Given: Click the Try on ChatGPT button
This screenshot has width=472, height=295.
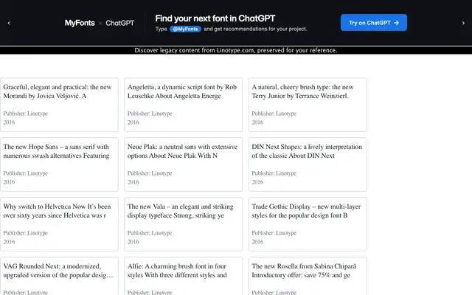Looking at the screenshot, I should point(374,23).
